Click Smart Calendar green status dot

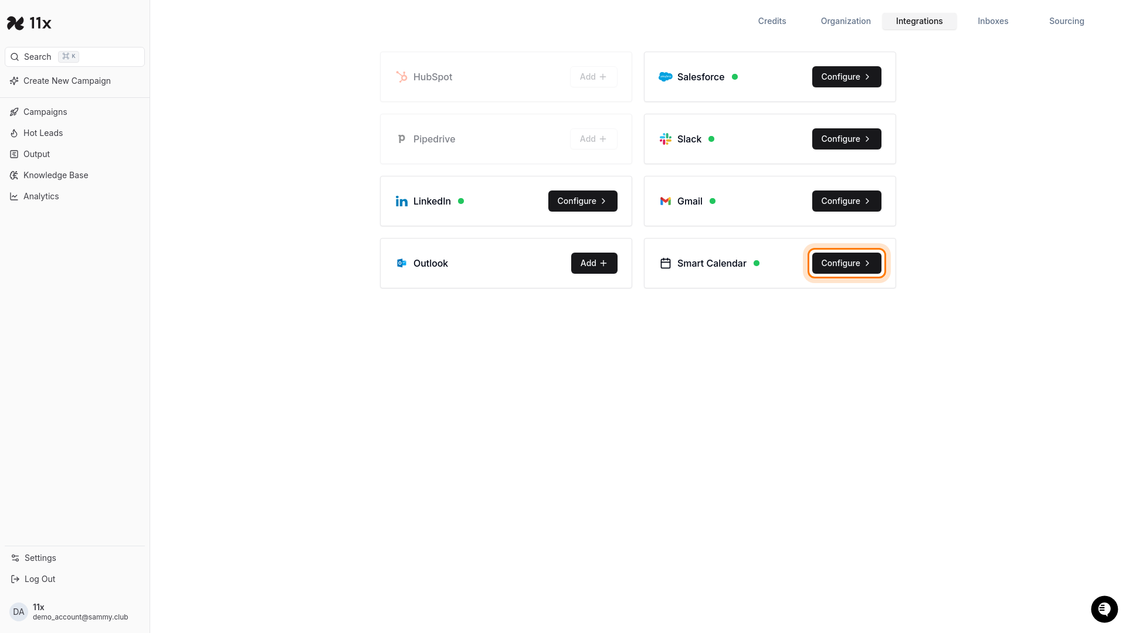coord(757,263)
